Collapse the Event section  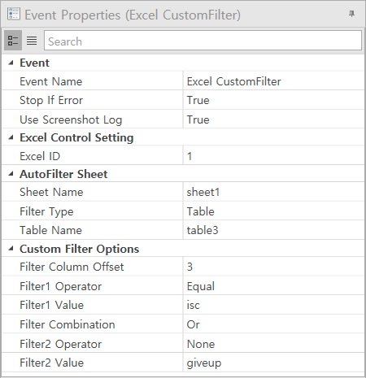pos(11,63)
